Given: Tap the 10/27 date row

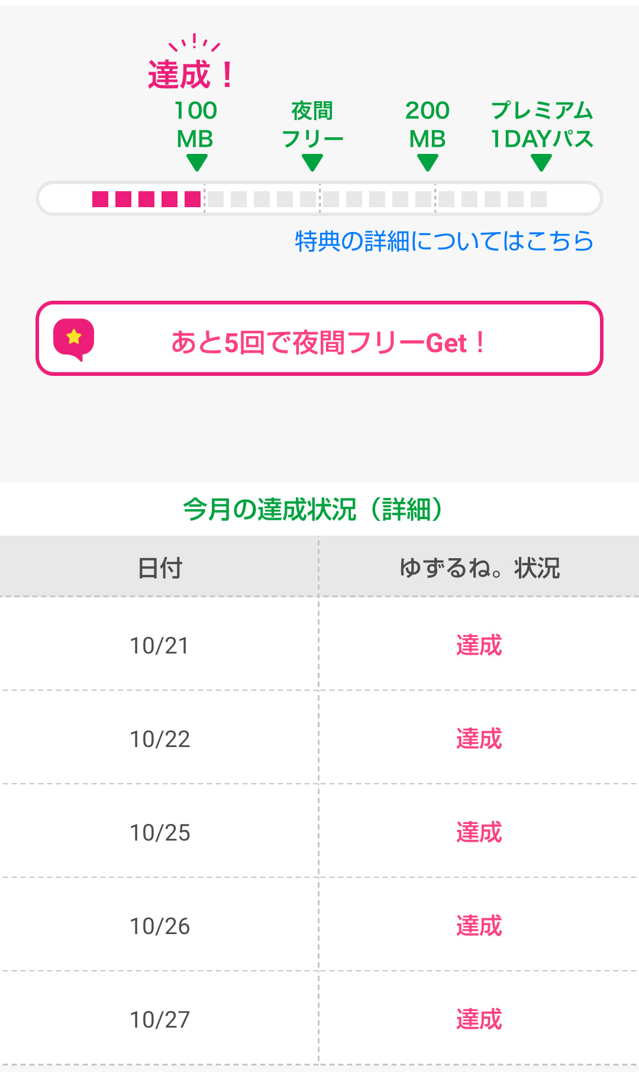Looking at the screenshot, I should (160, 1019).
